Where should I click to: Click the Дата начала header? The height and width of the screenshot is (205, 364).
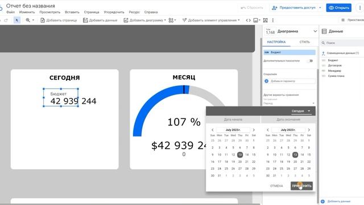pyautogui.click(x=233, y=120)
